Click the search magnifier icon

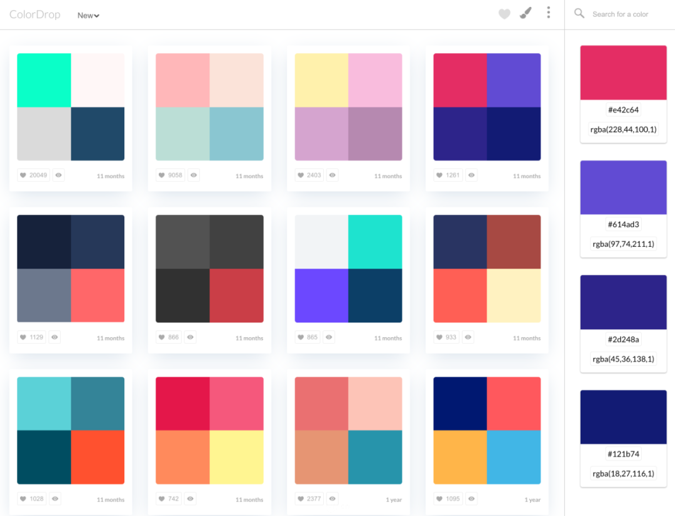(579, 13)
